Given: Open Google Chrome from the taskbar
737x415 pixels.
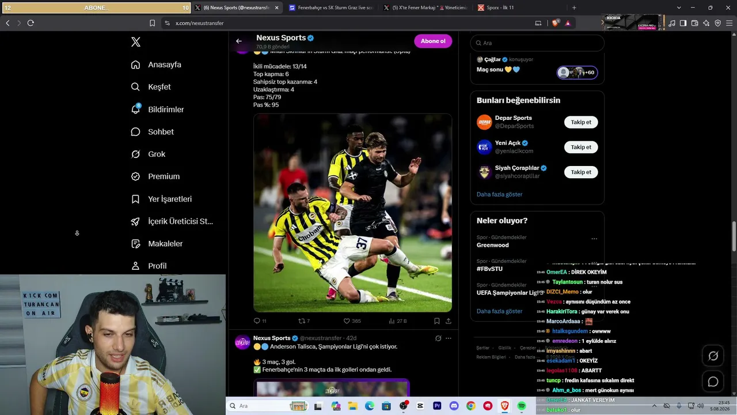Looking at the screenshot, I should [471, 406].
